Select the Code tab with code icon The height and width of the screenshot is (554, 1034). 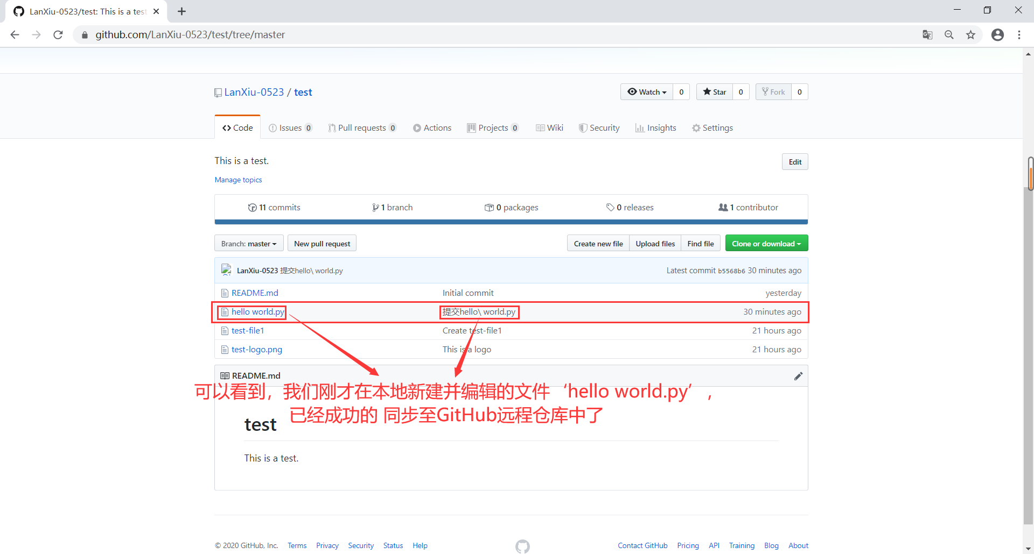[x=237, y=127]
